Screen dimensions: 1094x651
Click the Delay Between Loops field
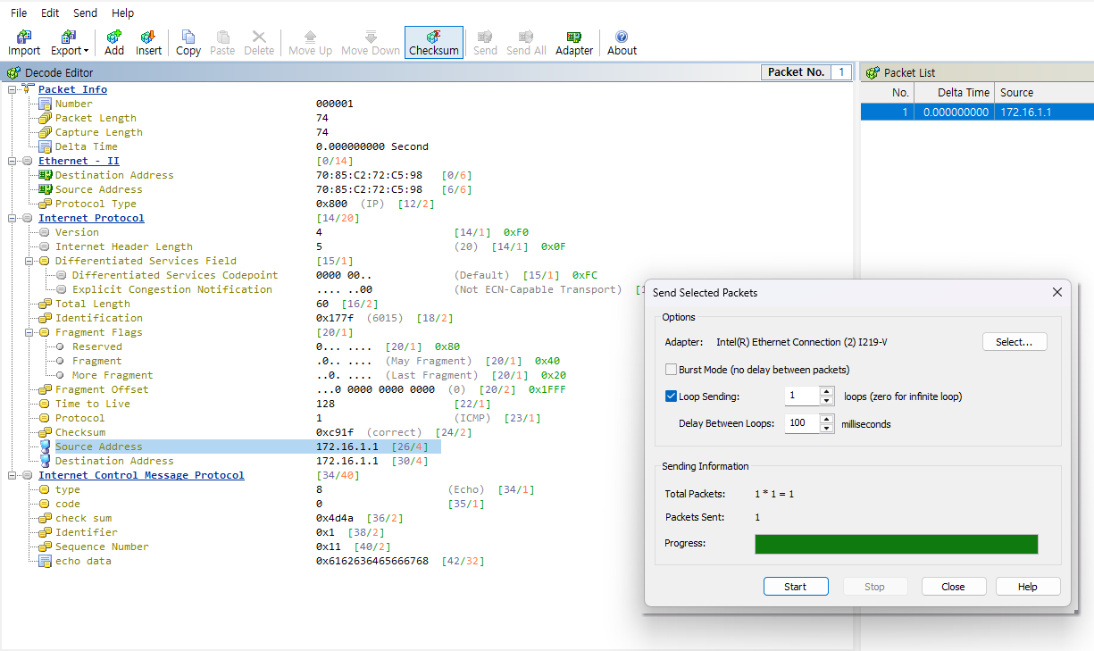tap(802, 423)
